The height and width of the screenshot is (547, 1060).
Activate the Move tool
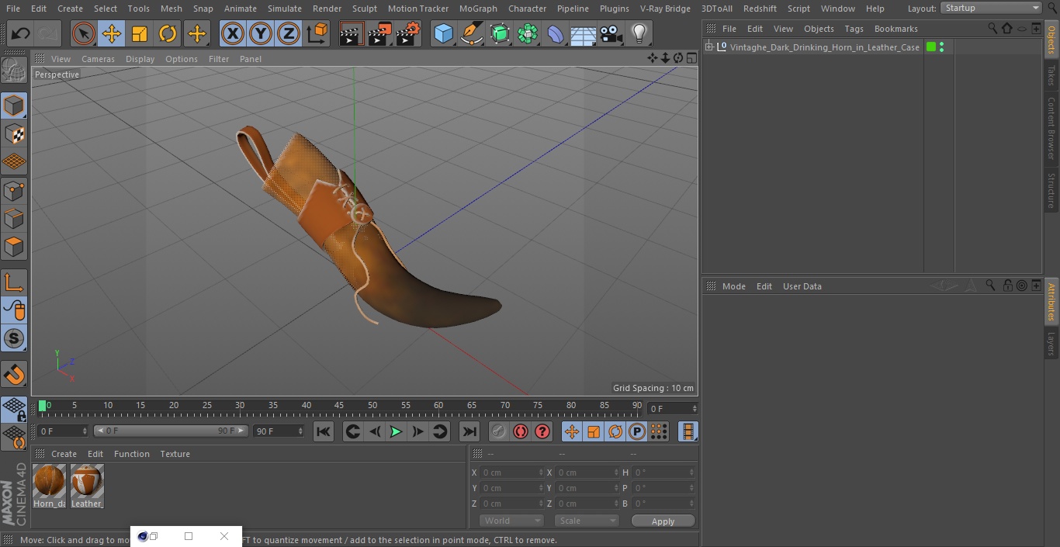[112, 34]
